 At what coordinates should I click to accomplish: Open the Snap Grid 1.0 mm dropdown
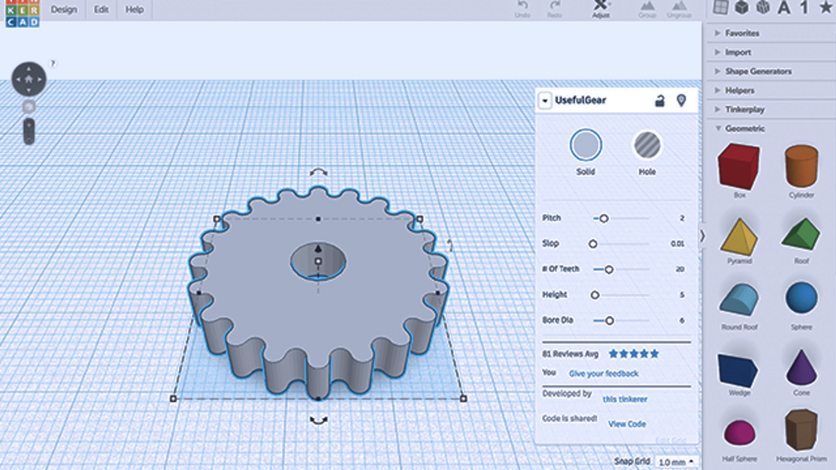676,462
